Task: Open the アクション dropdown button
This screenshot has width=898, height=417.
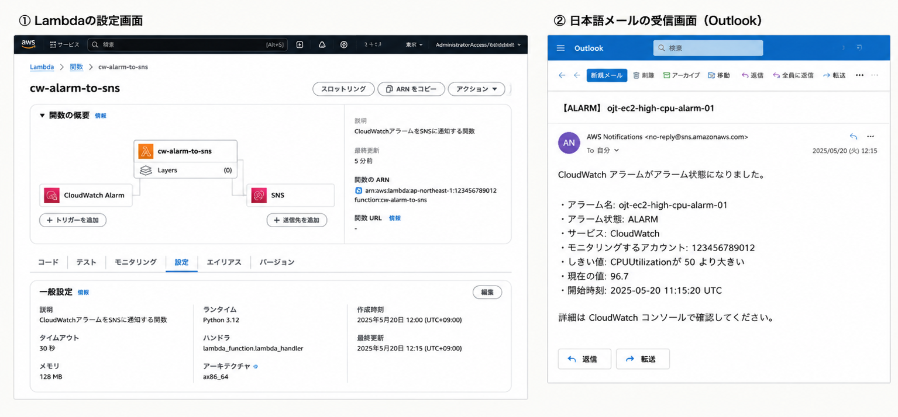Action: pyautogui.click(x=476, y=89)
